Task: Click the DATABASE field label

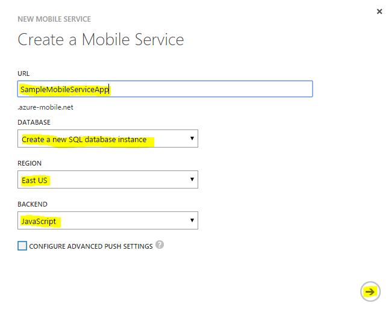Action: 34,122
